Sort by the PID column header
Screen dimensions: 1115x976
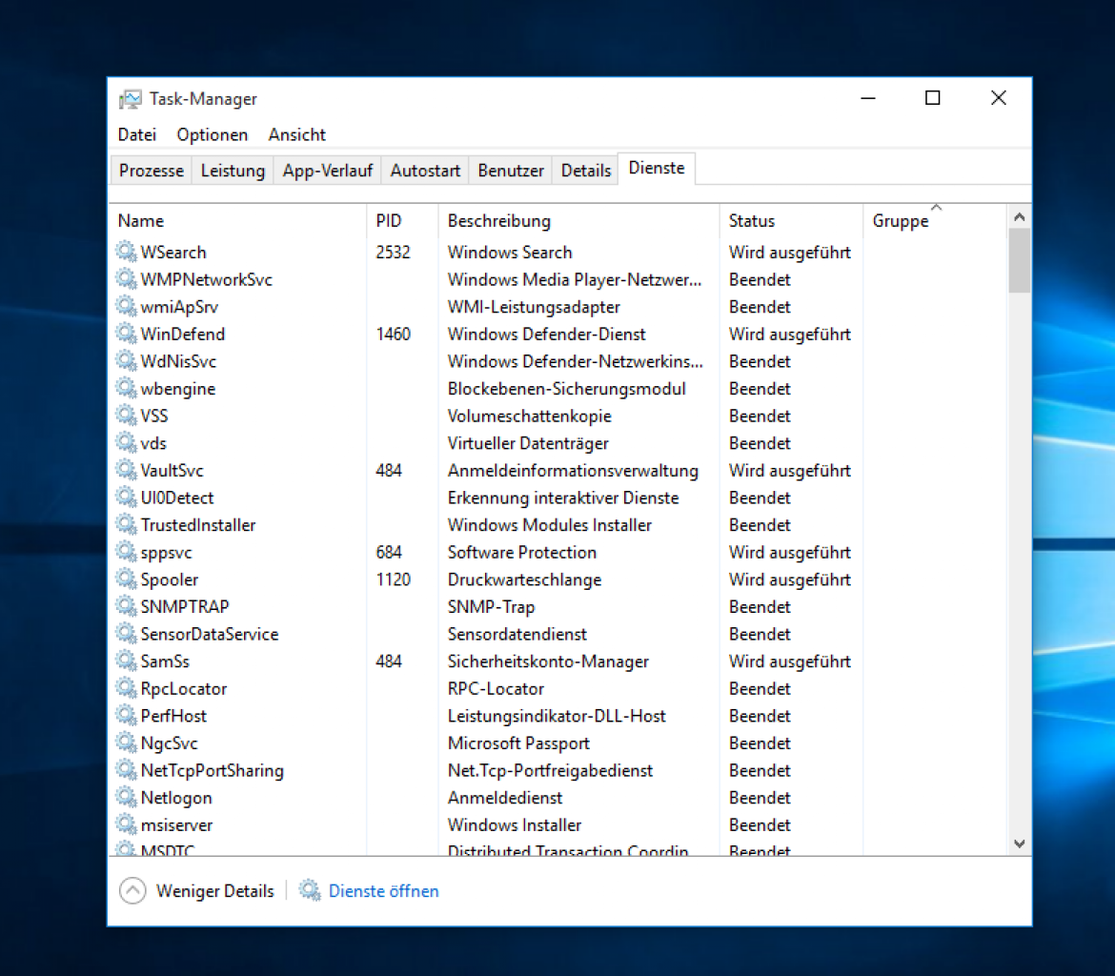pos(402,220)
